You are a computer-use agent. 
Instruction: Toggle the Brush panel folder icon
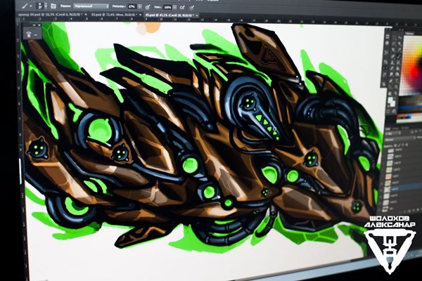click(x=53, y=6)
